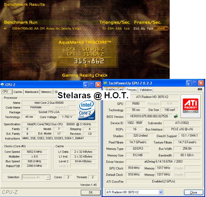Open the Mainboard tab
The image size is (206, 197).
point(32,92)
